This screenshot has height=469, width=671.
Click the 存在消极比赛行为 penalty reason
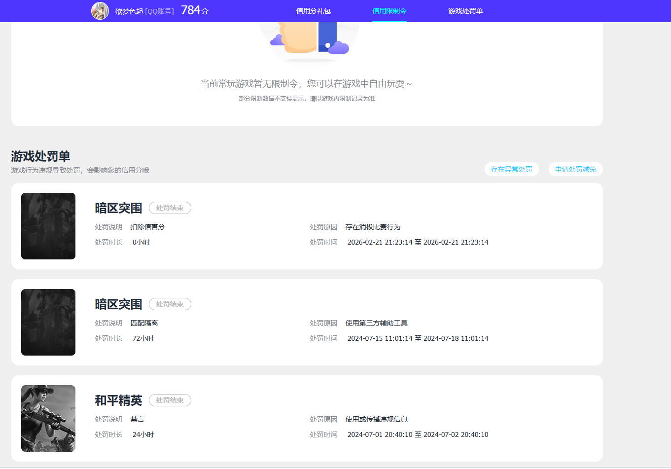[x=373, y=227]
